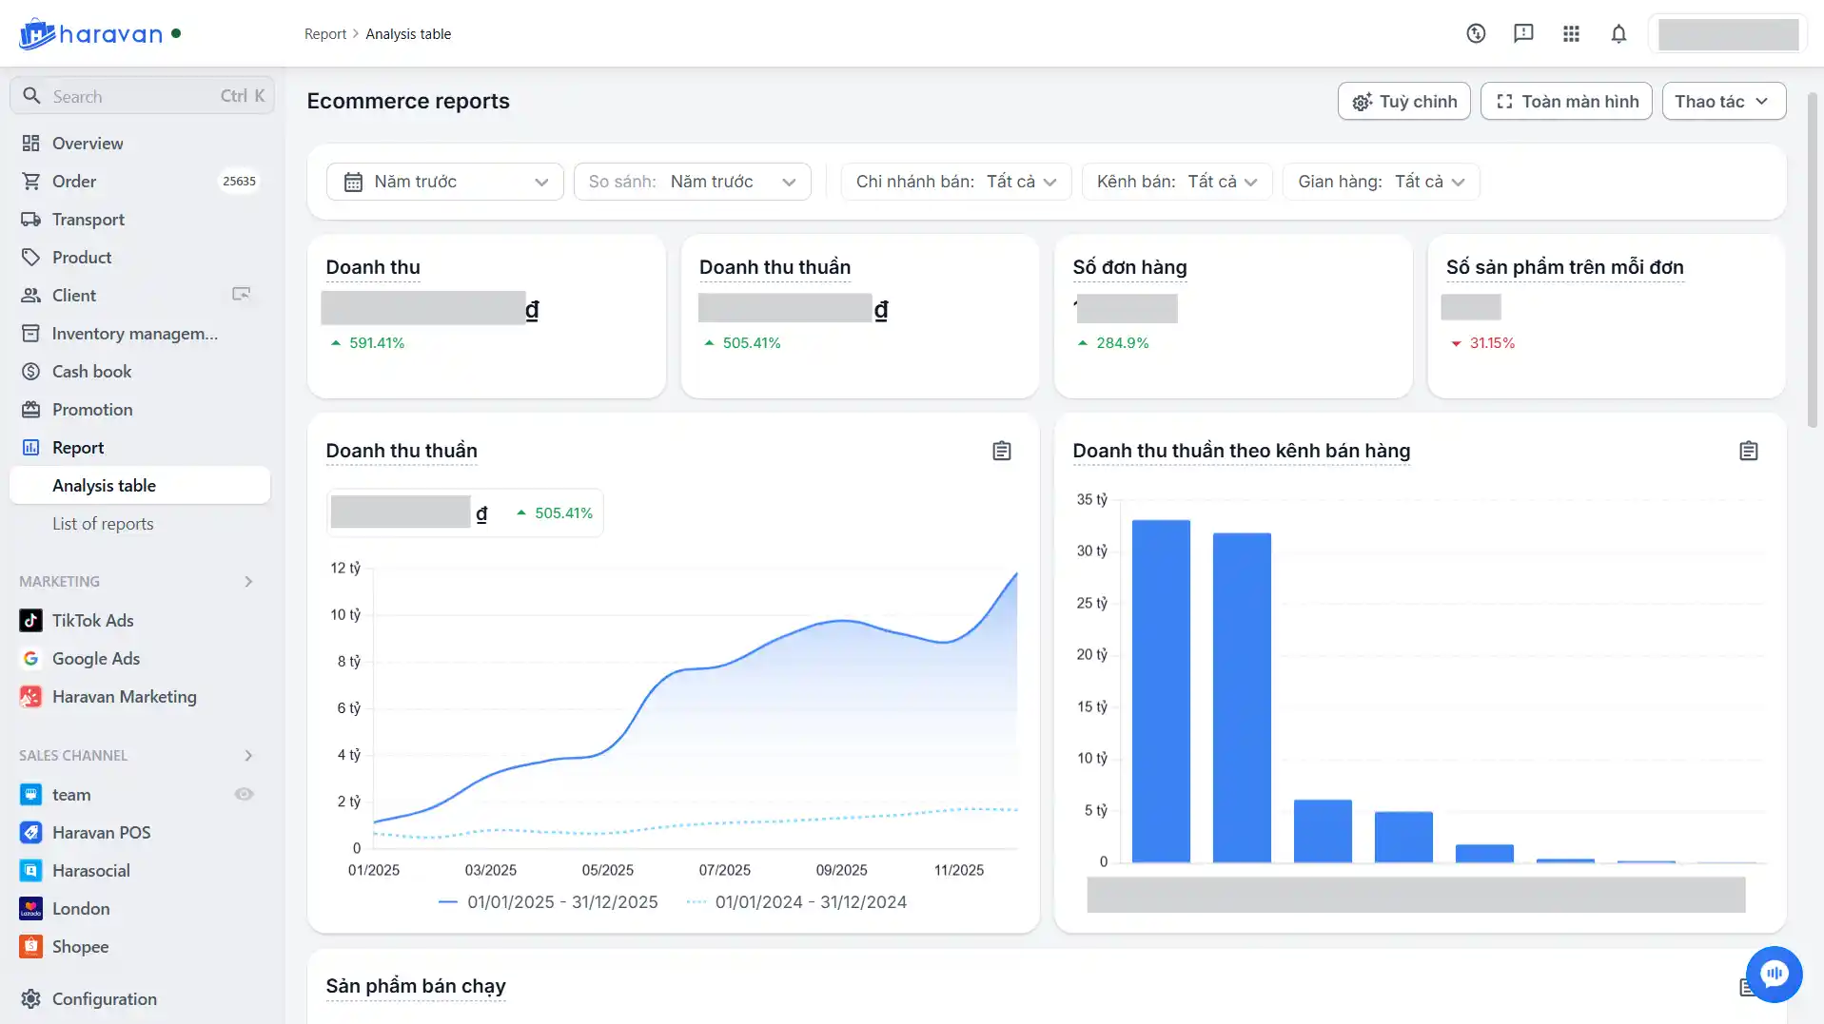
Task: Click clipboard icon on Doanh thu thuần chart
Action: [1002, 451]
